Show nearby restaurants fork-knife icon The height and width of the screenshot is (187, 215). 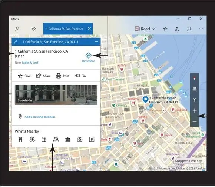pos(20,140)
